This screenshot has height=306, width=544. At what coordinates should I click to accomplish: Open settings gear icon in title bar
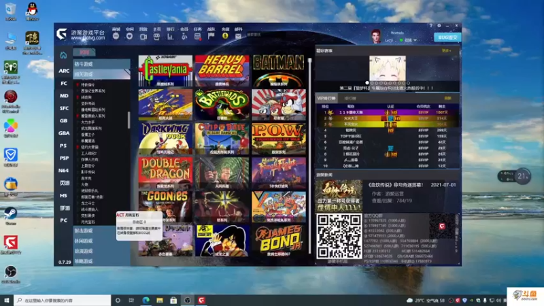[439, 26]
